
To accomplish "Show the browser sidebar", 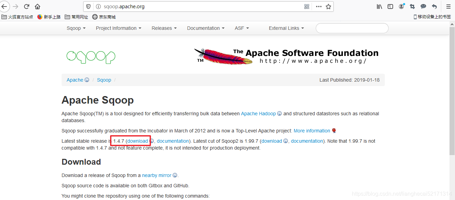I will pos(390,7).
